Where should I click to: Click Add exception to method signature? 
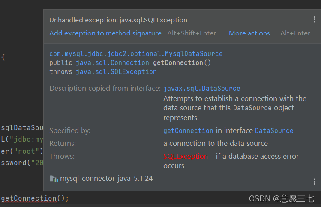pos(105,33)
